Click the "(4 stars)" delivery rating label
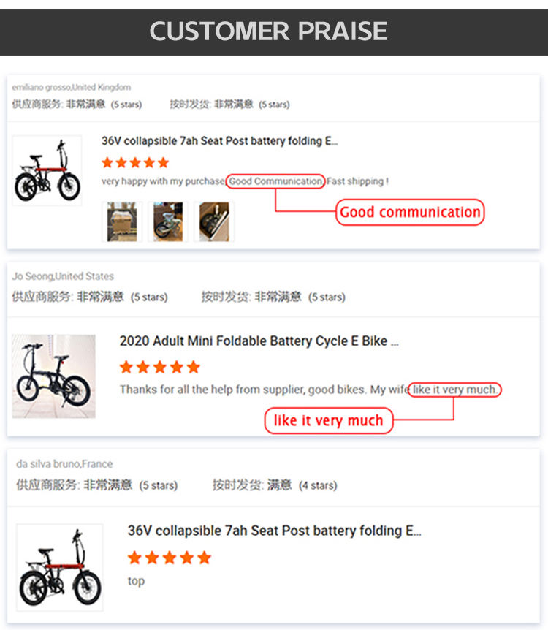The image size is (548, 630). click(x=318, y=485)
